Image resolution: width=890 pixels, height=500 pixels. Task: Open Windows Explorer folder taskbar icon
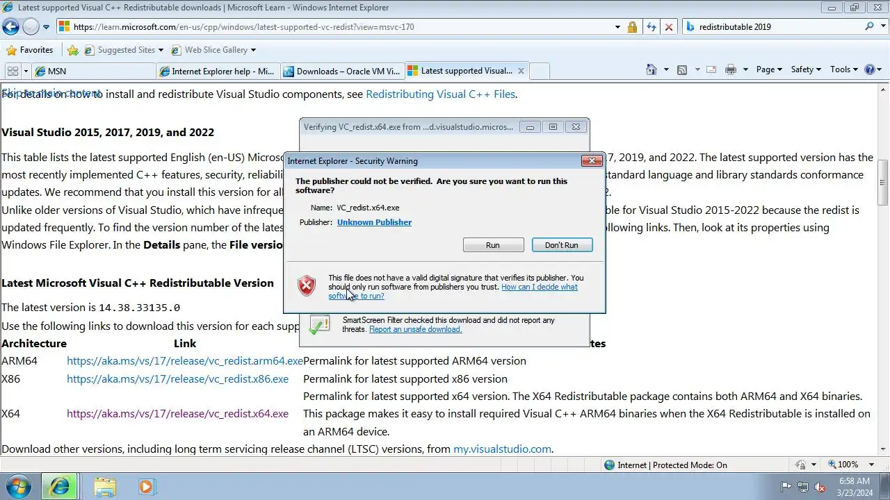pyautogui.click(x=105, y=487)
